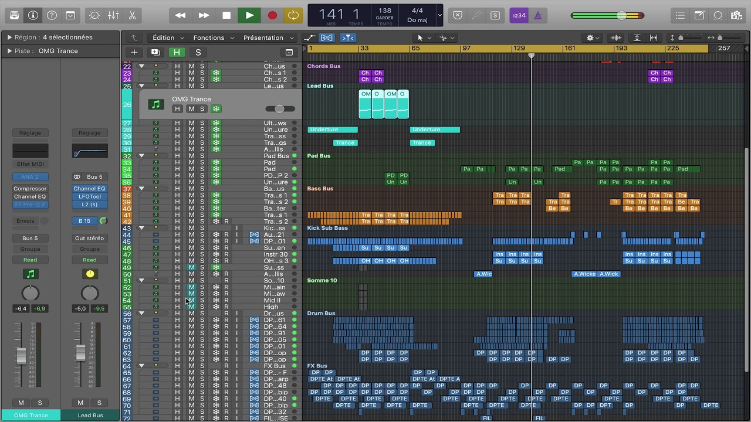This screenshot has width=751, height=422.
Task: Show automation in tracks area
Action: [309, 38]
